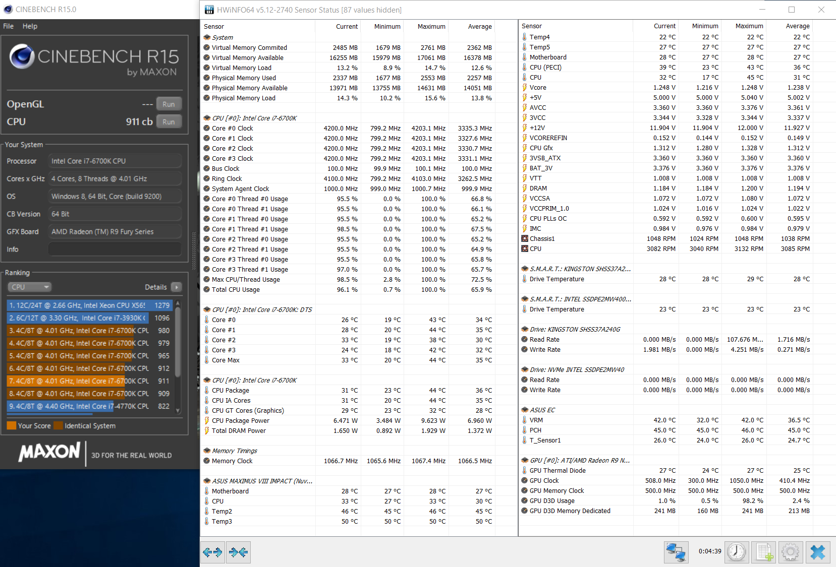The image size is (836, 567).
Task: Click the Total CPU Usage clock icon
Action: (x=207, y=290)
